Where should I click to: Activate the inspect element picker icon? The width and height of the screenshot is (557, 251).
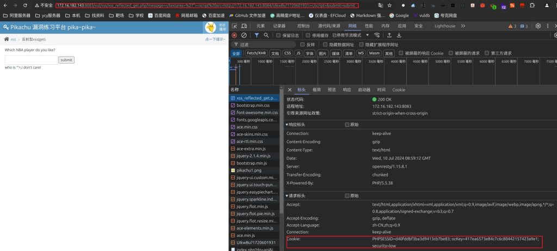click(x=234, y=26)
